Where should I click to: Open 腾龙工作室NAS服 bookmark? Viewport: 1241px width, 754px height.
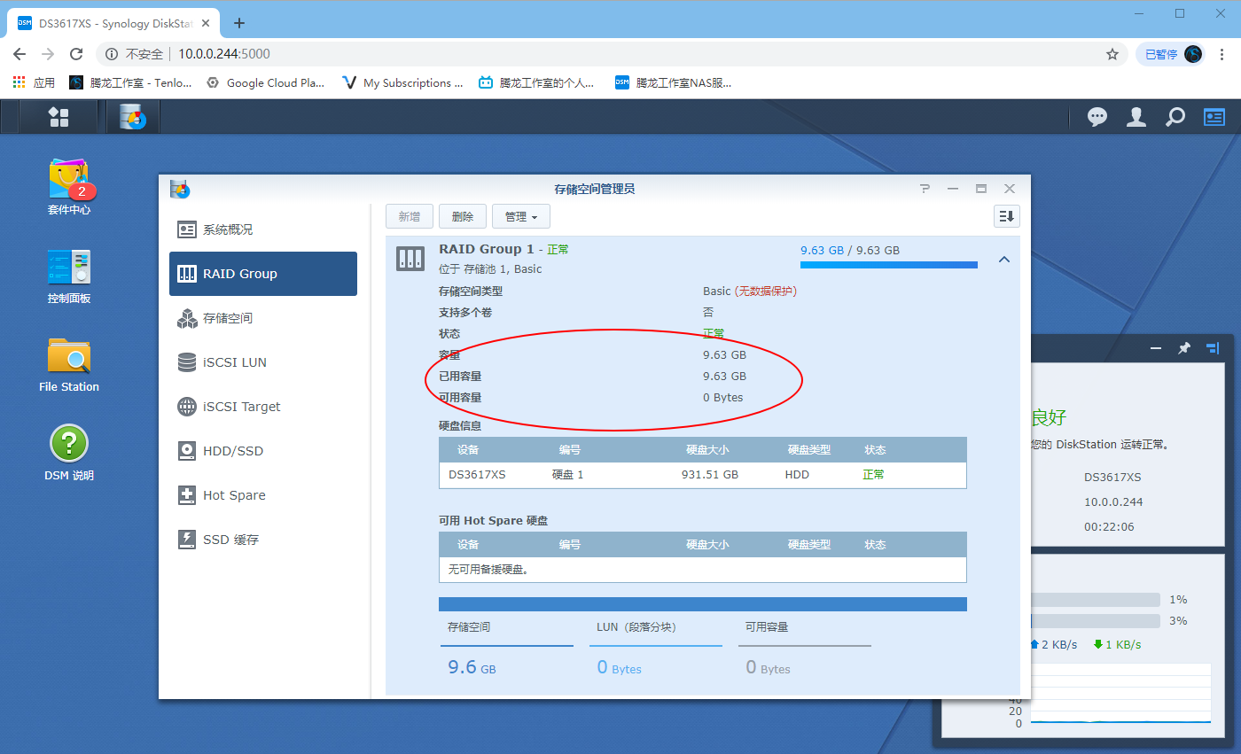[674, 82]
